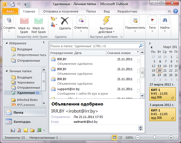Screen dimensions: 181x143
Task: Switch to Reading view in status bar
Action: click(120, 138)
